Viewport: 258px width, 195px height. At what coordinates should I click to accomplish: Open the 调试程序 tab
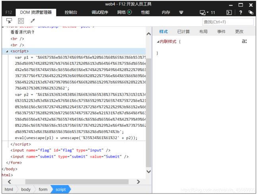[x=100, y=12]
